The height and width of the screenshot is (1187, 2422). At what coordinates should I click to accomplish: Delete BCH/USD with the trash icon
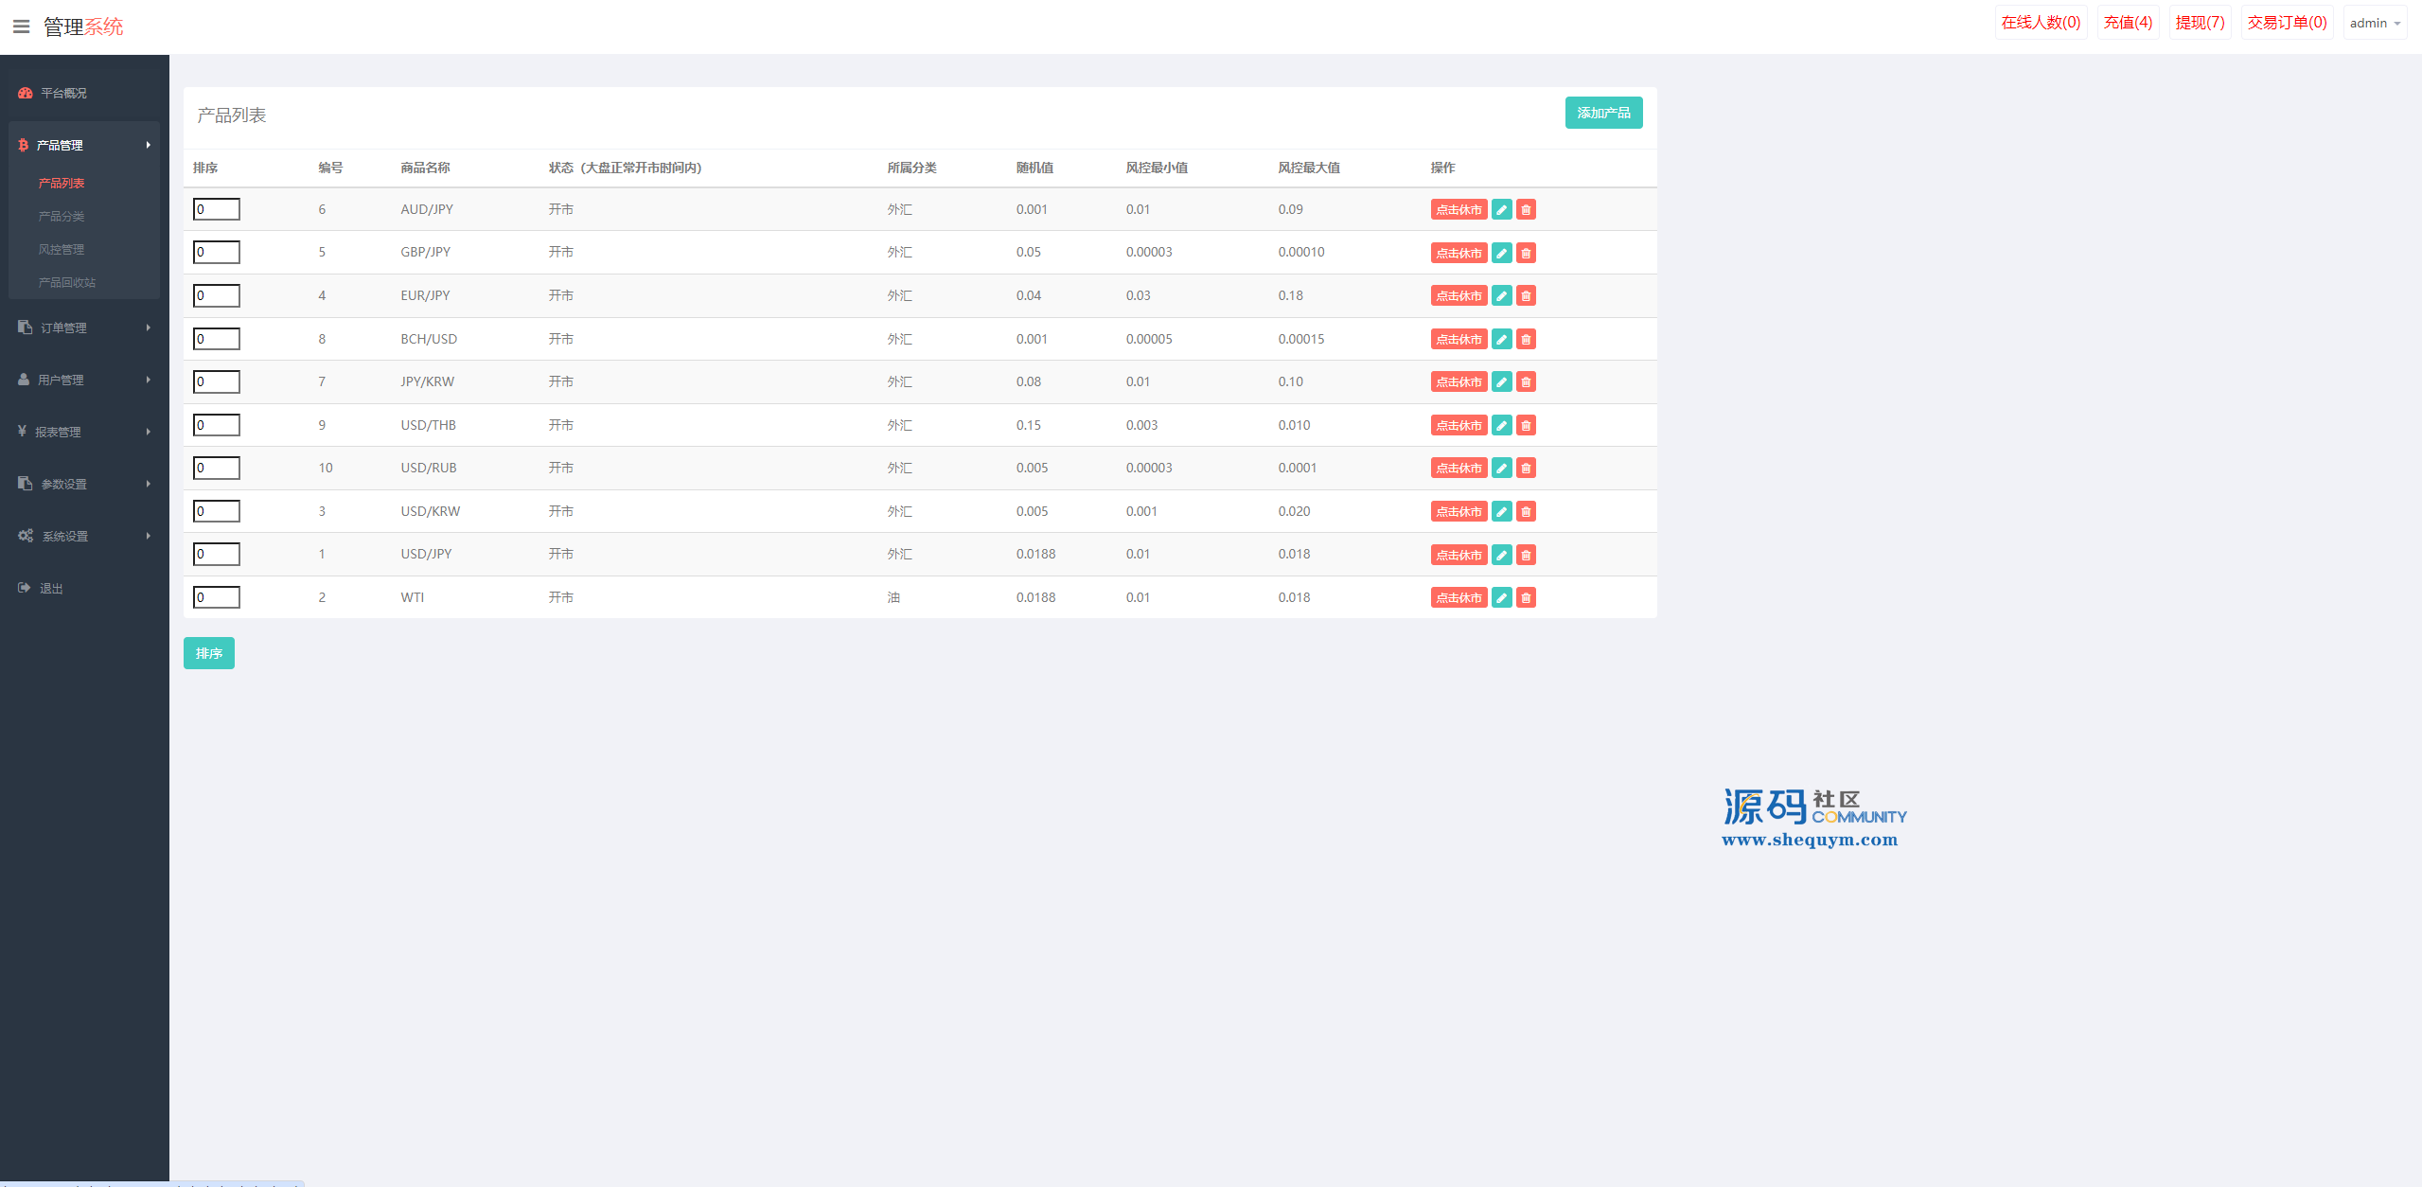[1526, 339]
